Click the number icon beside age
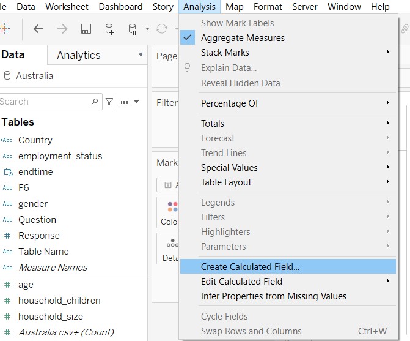 point(7,285)
